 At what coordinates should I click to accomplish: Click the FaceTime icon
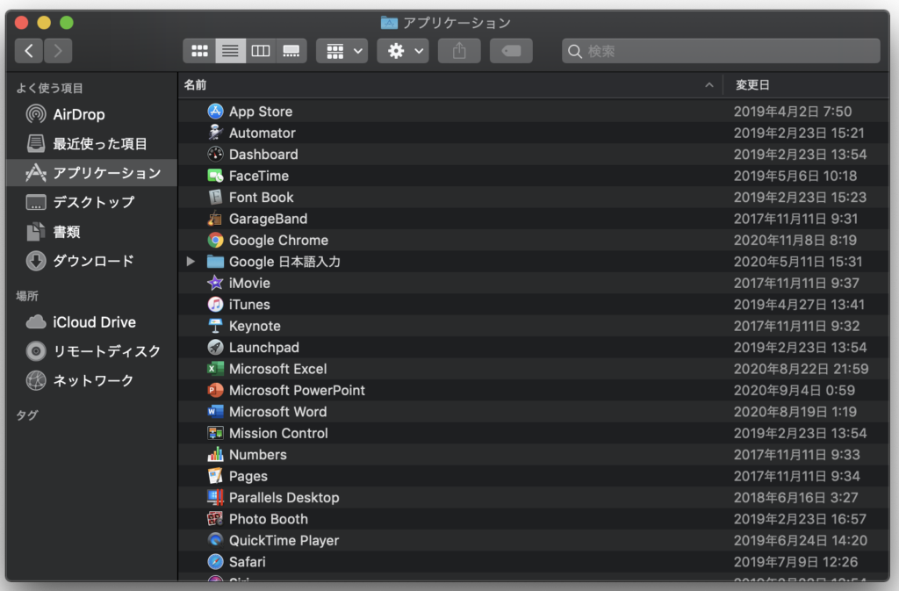[215, 176]
